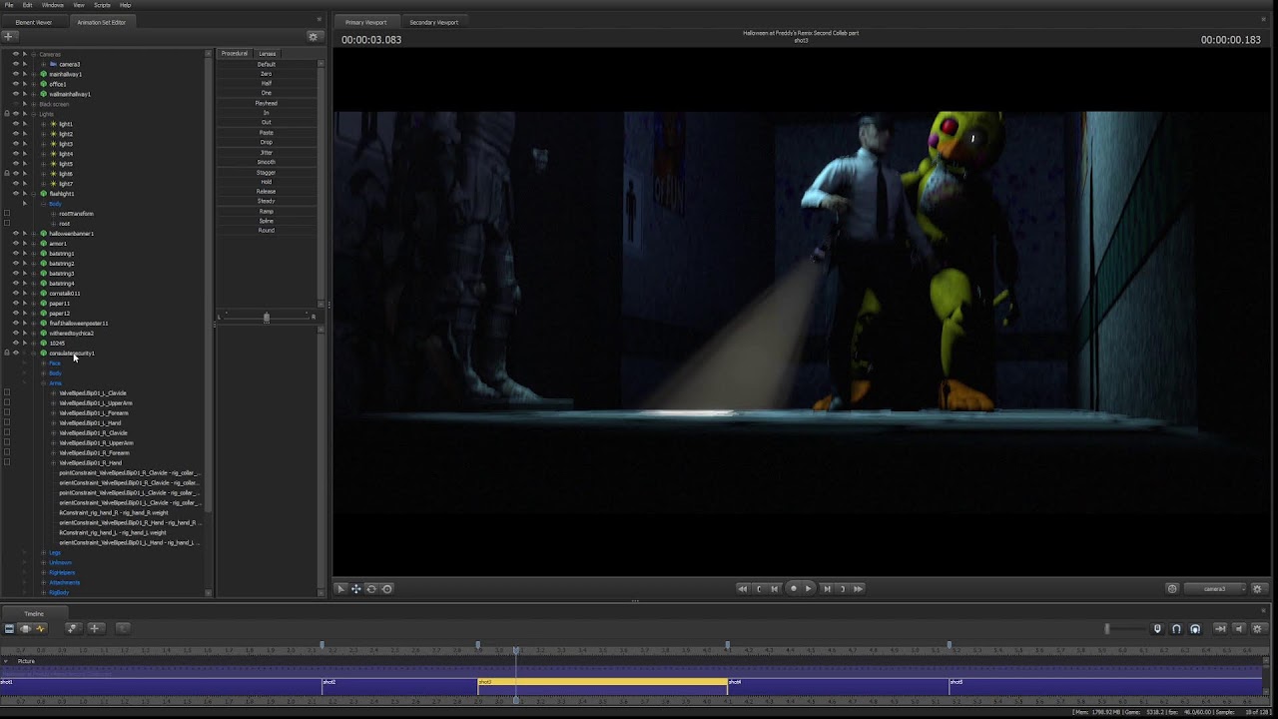Toggle visibility of halloweenbanner1
Screen dimensions: 1278x719
16,234
